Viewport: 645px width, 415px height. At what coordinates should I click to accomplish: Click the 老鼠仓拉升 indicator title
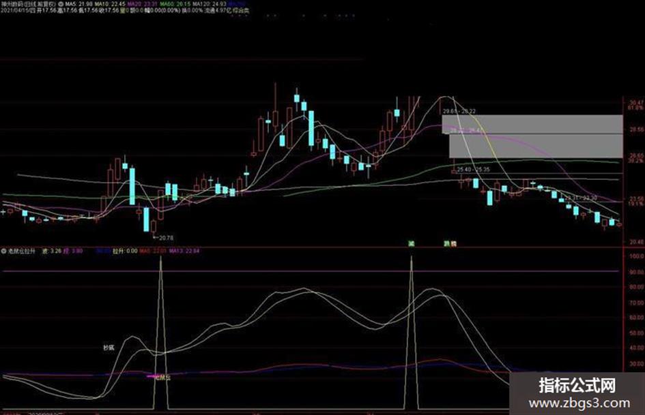pyautogui.click(x=21, y=251)
